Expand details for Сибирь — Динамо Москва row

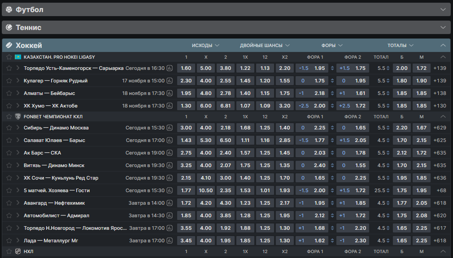click(x=18, y=128)
